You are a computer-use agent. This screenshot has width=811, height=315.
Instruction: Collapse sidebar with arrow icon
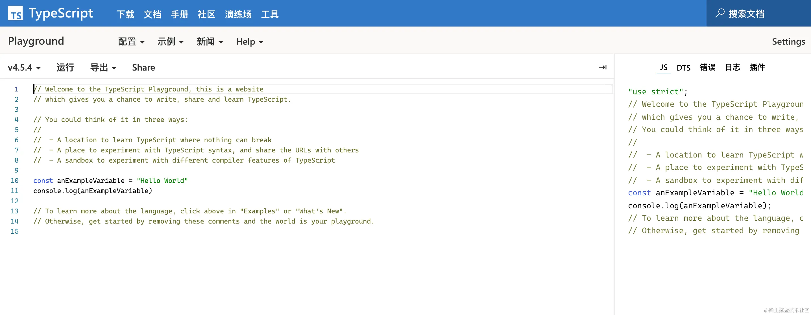(602, 67)
